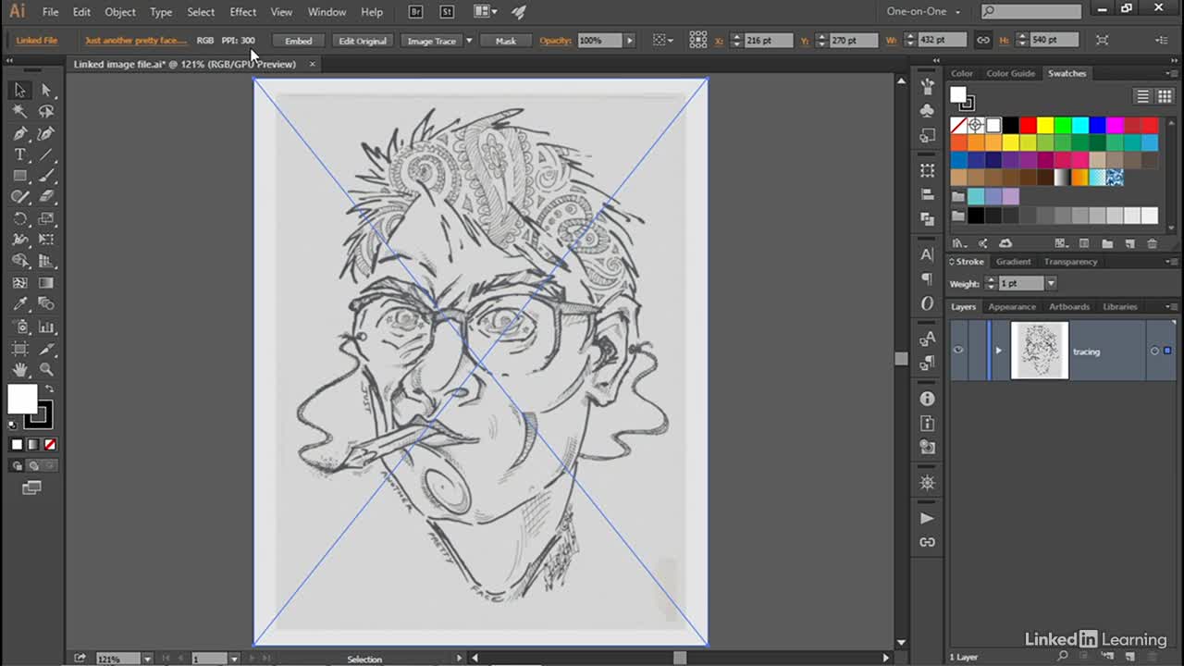Reset default fill and stroke

(x=12, y=425)
